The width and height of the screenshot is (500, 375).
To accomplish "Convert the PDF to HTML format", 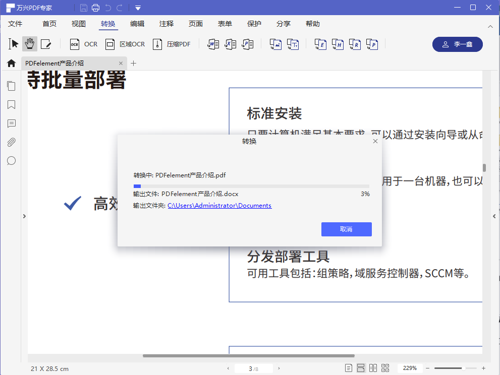I will pos(338,44).
